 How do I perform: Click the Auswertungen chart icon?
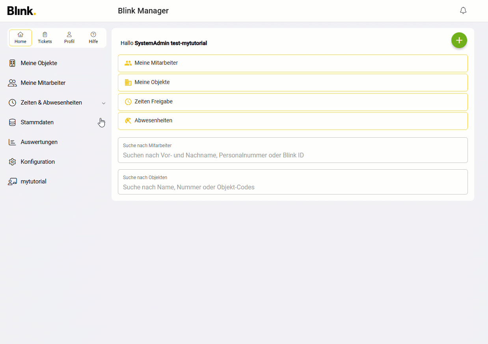[12, 142]
